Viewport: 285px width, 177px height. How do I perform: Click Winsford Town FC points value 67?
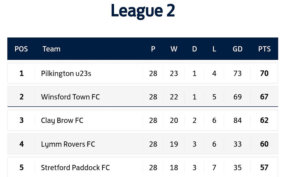(x=264, y=97)
